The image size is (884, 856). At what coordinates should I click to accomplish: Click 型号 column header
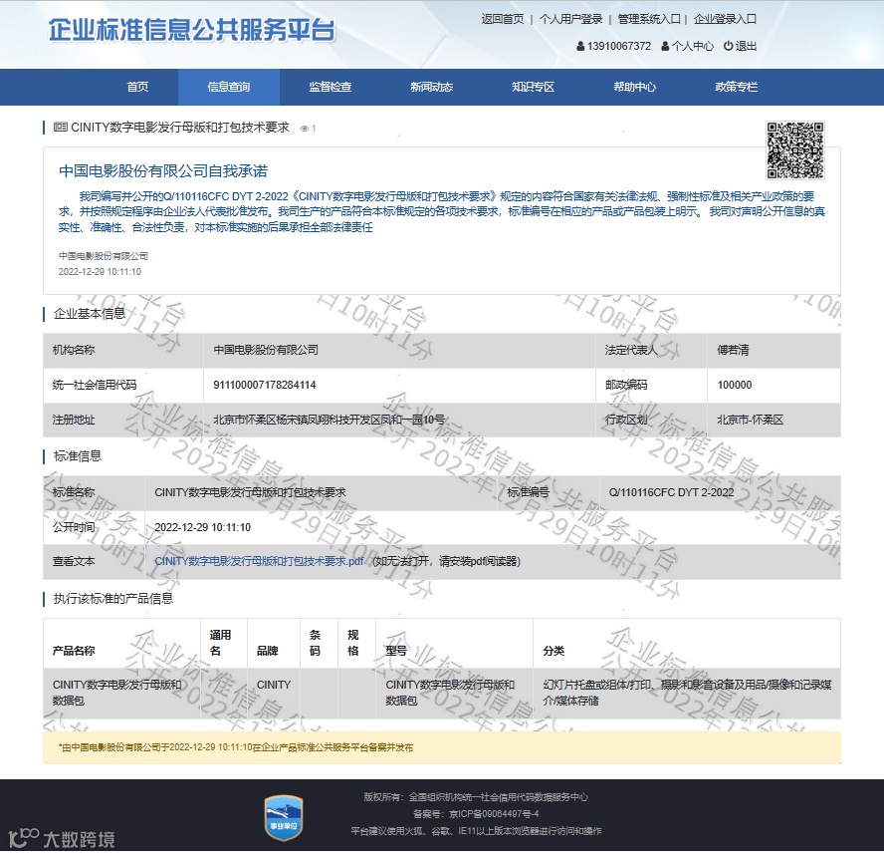tap(396, 651)
